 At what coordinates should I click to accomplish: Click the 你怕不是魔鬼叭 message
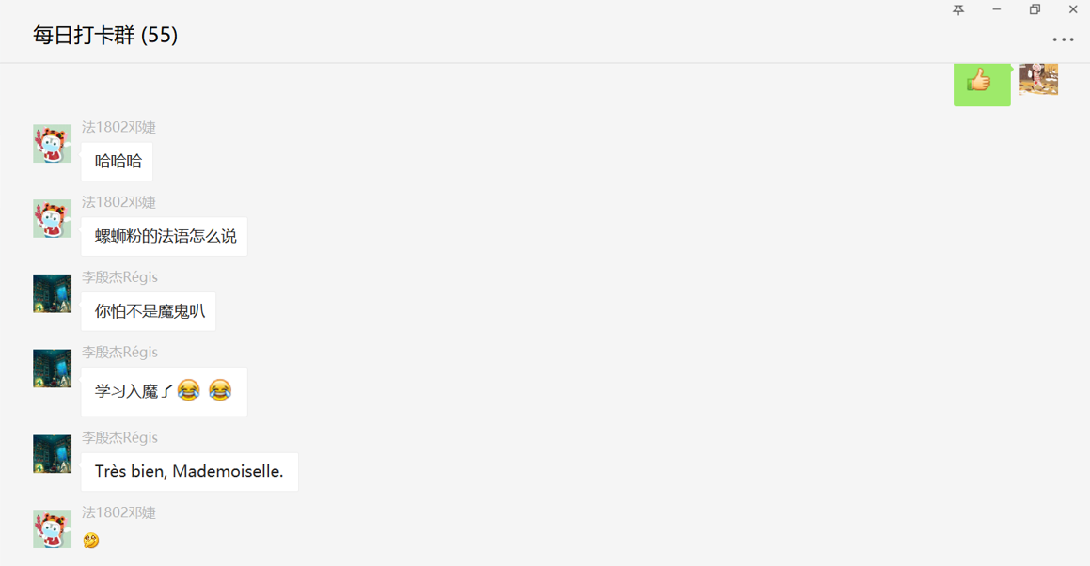tap(149, 311)
